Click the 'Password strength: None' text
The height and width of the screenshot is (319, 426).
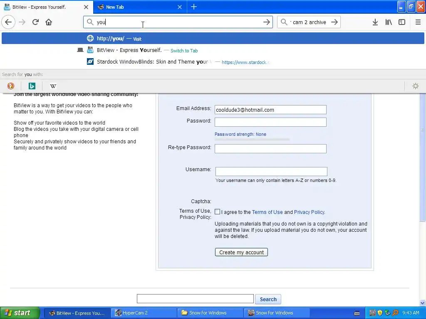point(240,134)
